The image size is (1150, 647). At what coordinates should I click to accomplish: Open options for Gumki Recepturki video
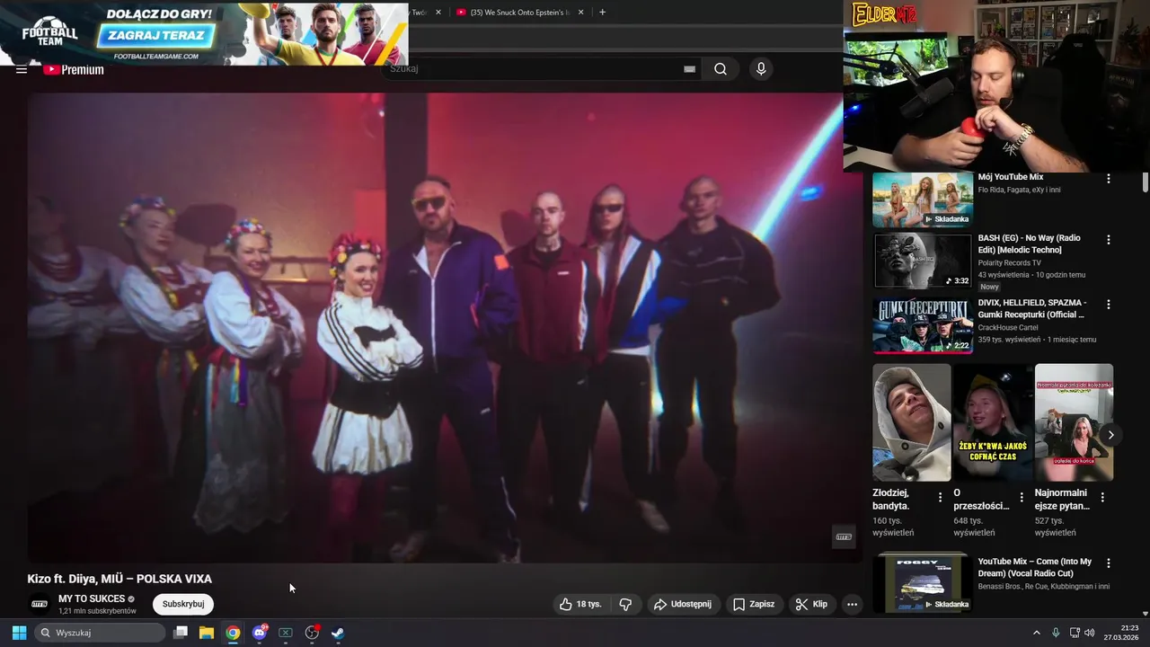pyautogui.click(x=1108, y=305)
